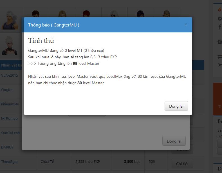222x173 pixels.
Task: Select the white-haired character avatar thumbnail
Action: (10, 20)
